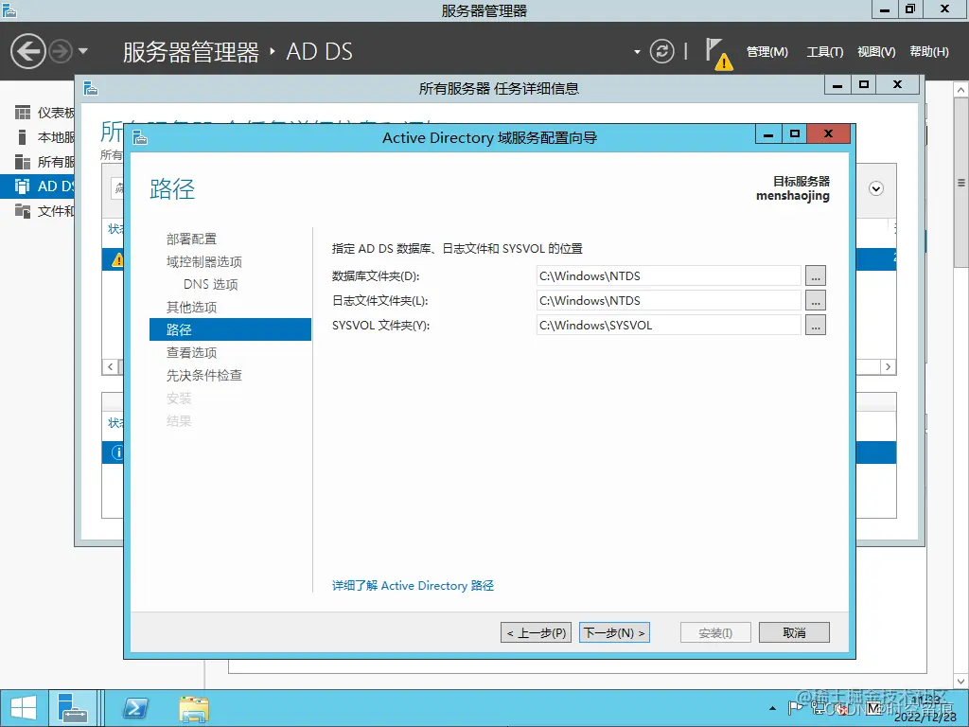Open 详细了解 Active Directory 路径 link
Viewport: 969px width, 727px height.
point(413,585)
